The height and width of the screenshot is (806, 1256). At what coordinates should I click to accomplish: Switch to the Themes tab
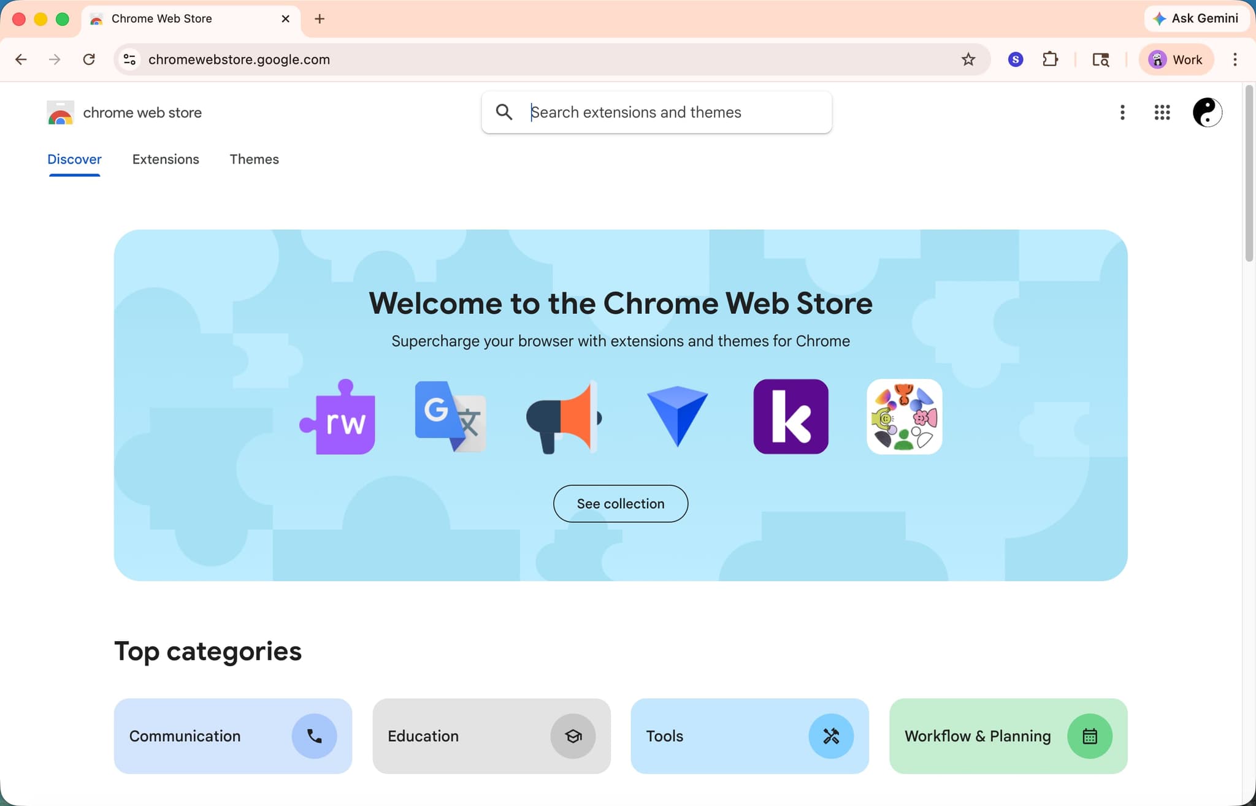[x=254, y=159]
